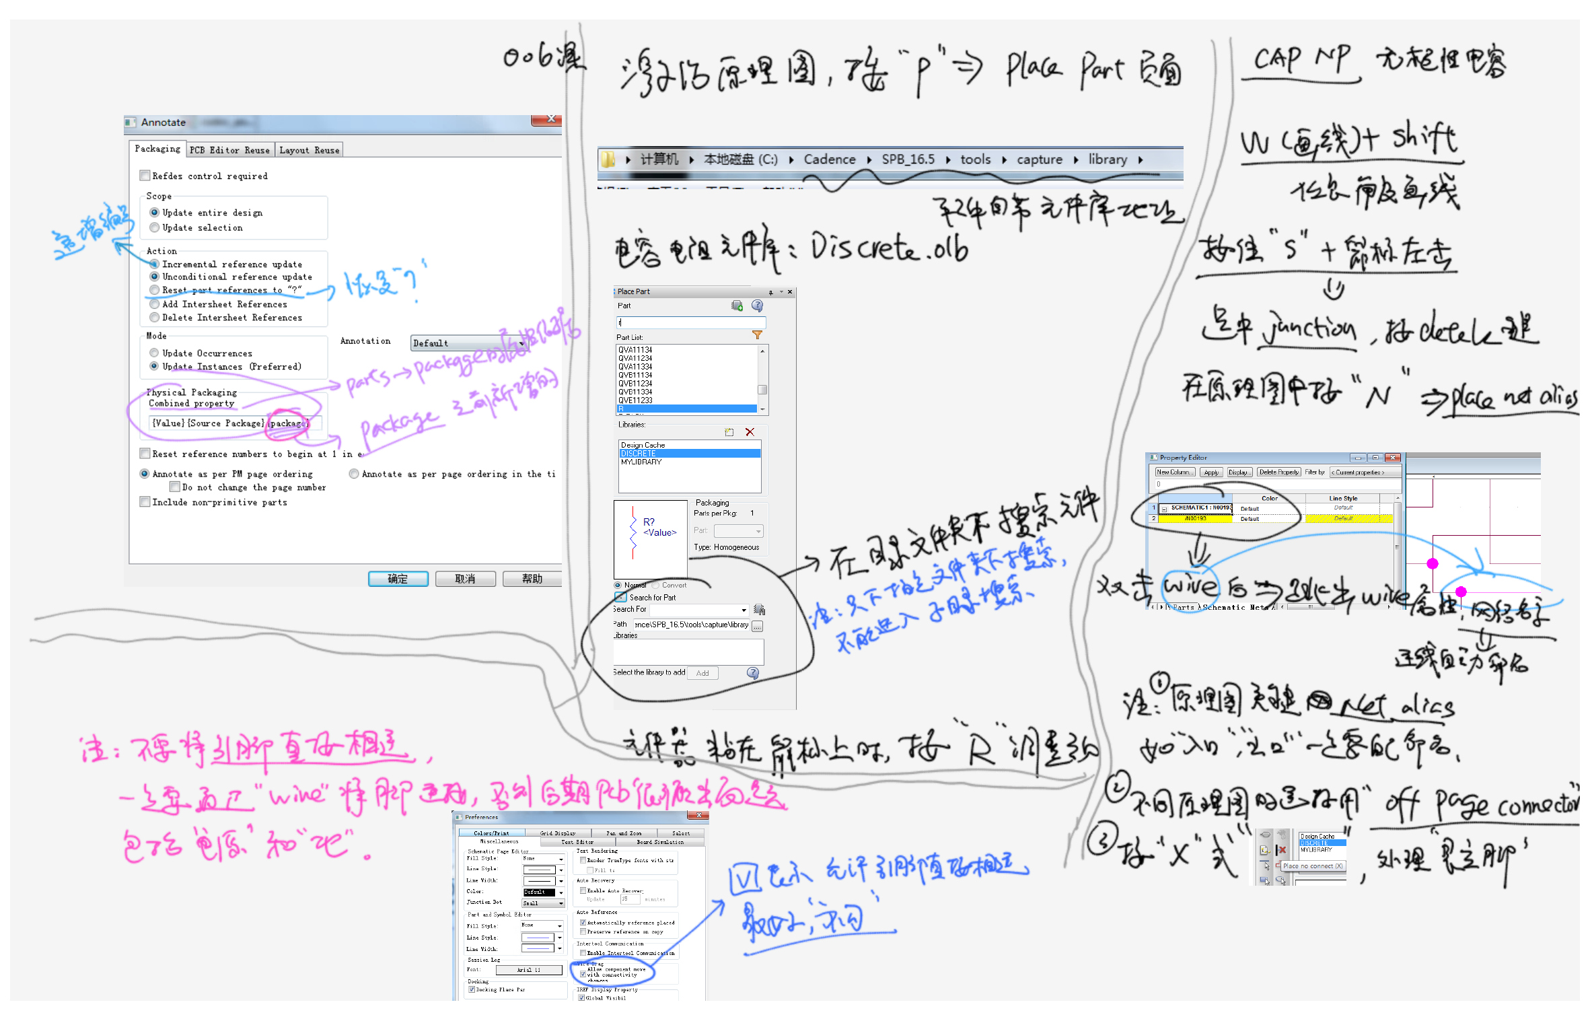The height and width of the screenshot is (1021, 1590).
Task: Select Incremental reference update option
Action: [154, 265]
